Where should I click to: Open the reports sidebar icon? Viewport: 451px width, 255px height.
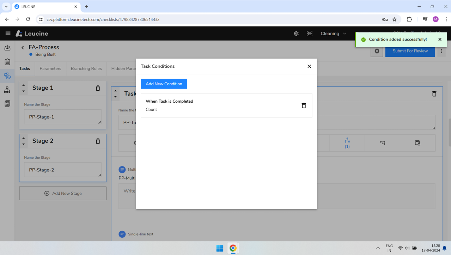[x=7, y=104]
